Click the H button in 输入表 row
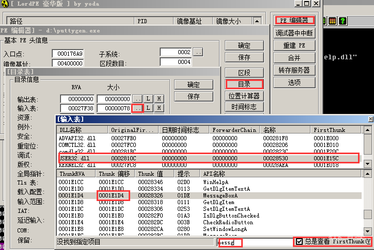 [x=159, y=108]
